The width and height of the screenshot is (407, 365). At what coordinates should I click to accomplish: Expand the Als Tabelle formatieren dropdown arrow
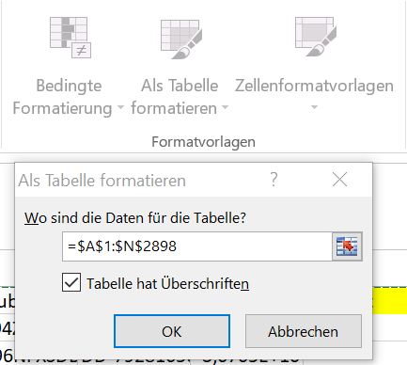pos(225,107)
